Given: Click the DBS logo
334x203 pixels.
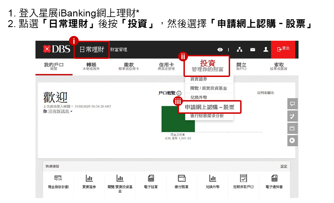Looking at the screenshot, I should (57, 49).
